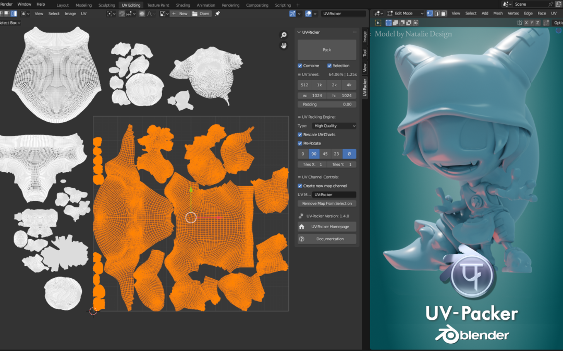The width and height of the screenshot is (563, 351).
Task: Switch to the Sculpting workspace tab
Action: (107, 5)
